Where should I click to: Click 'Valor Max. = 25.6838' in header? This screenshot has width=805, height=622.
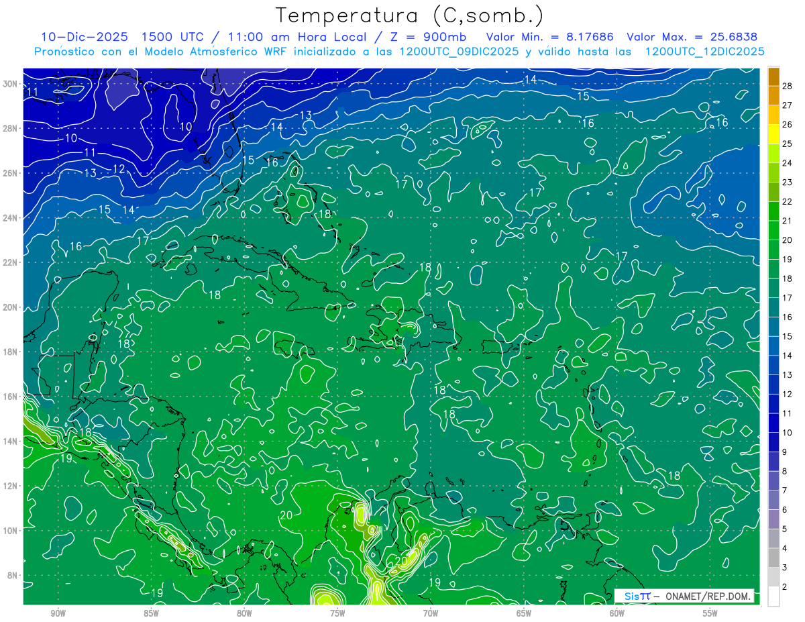692,37
